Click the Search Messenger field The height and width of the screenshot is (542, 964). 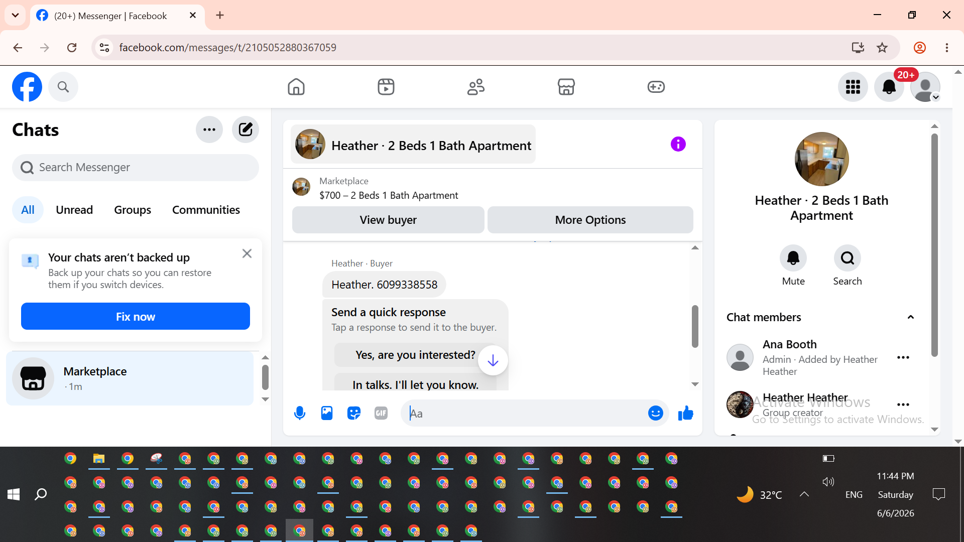[x=136, y=167]
